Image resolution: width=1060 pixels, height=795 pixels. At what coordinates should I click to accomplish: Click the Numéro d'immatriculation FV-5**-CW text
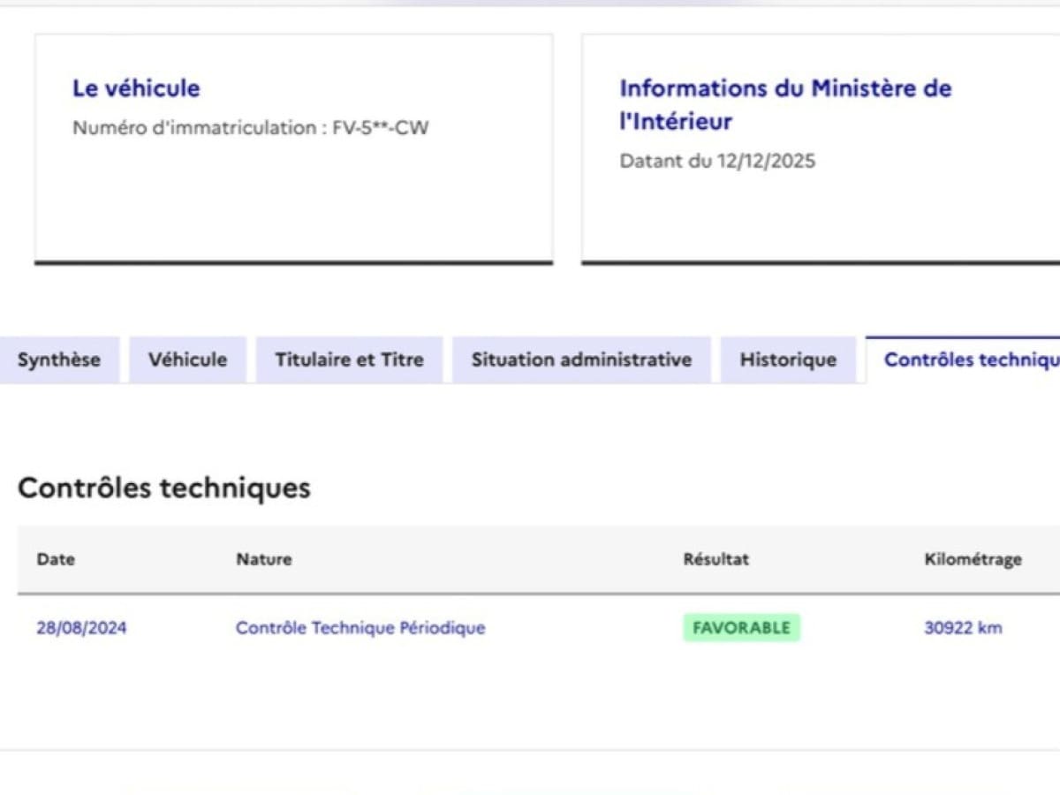tap(250, 128)
